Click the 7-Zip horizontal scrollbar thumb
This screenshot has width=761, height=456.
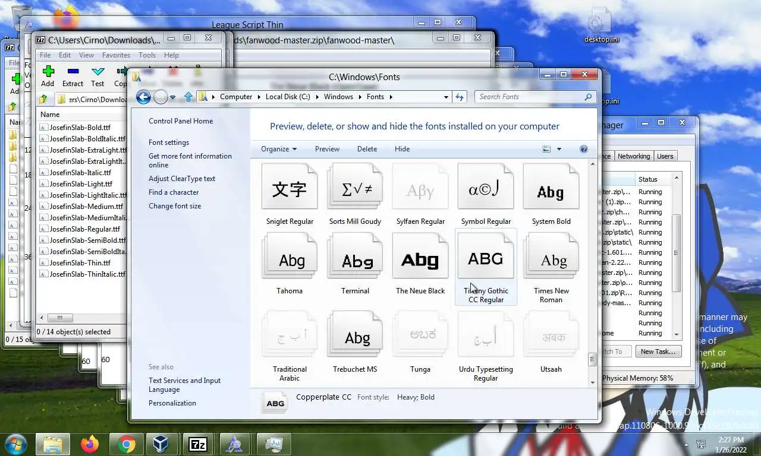(x=59, y=318)
